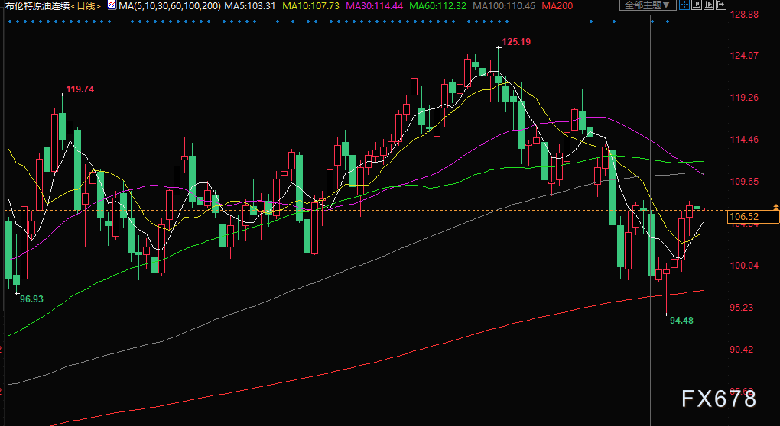Click the 125.19 high price marker
This screenshot has width=780, height=426.
(x=516, y=42)
